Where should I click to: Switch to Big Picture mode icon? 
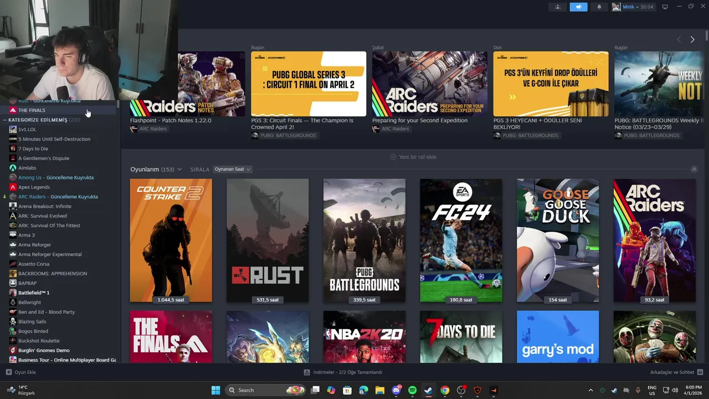click(x=665, y=7)
